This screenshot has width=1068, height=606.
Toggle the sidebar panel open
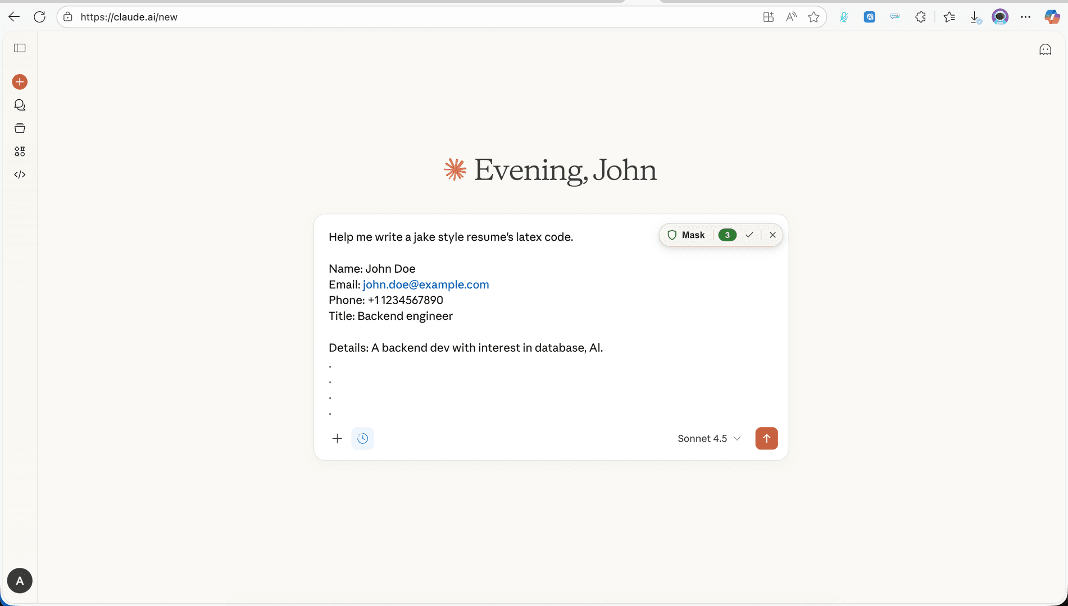pyautogui.click(x=20, y=48)
